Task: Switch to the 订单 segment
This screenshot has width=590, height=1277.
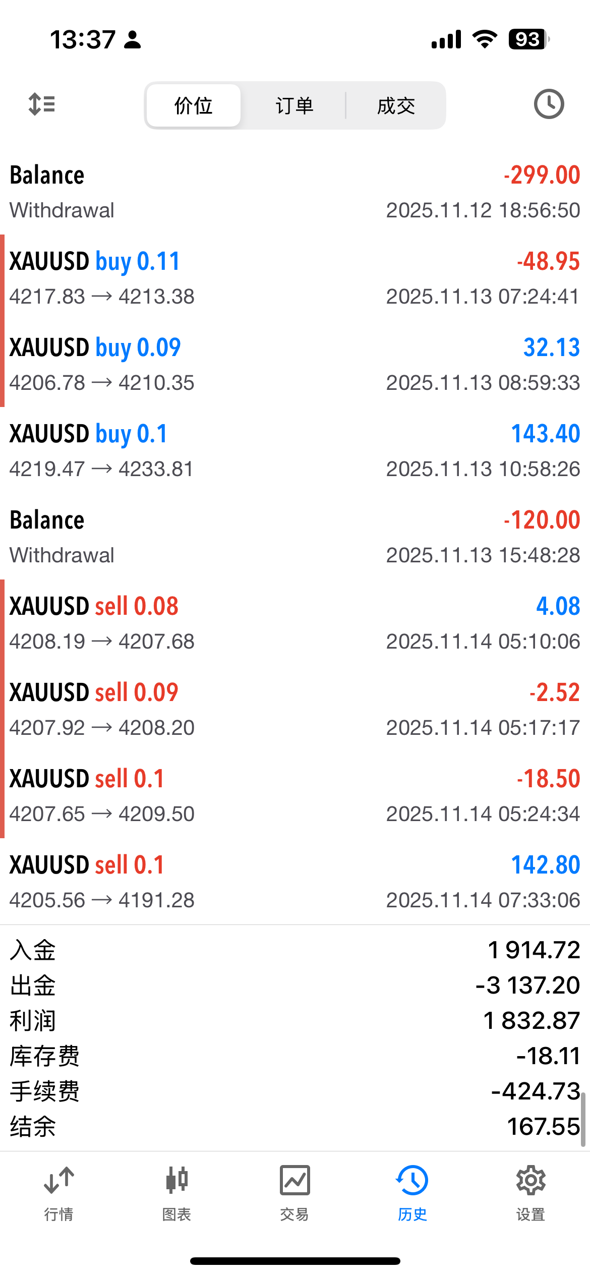Action: (x=294, y=106)
